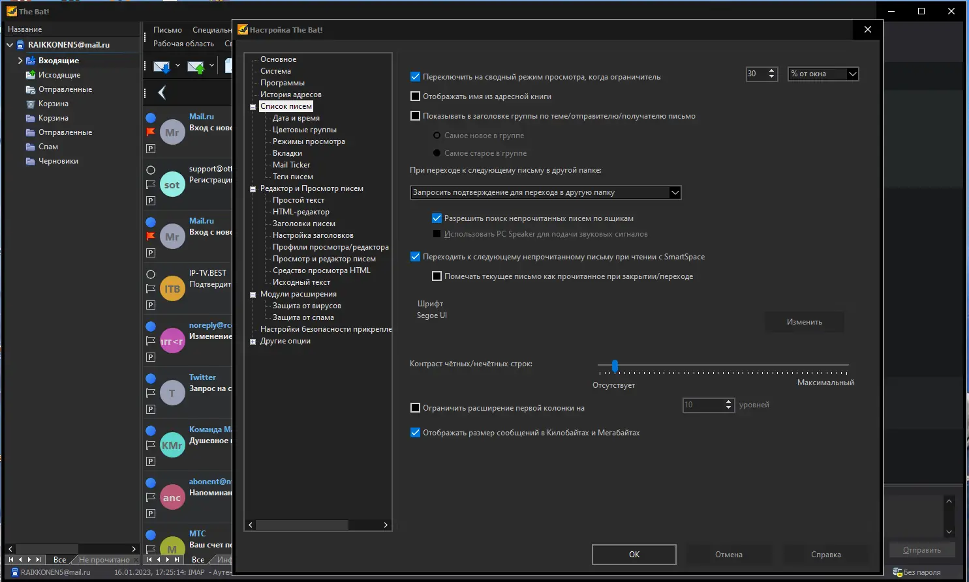This screenshot has width=969, height=582.
Task: Click the even/odd row contrast slider handle
Action: 615,365
